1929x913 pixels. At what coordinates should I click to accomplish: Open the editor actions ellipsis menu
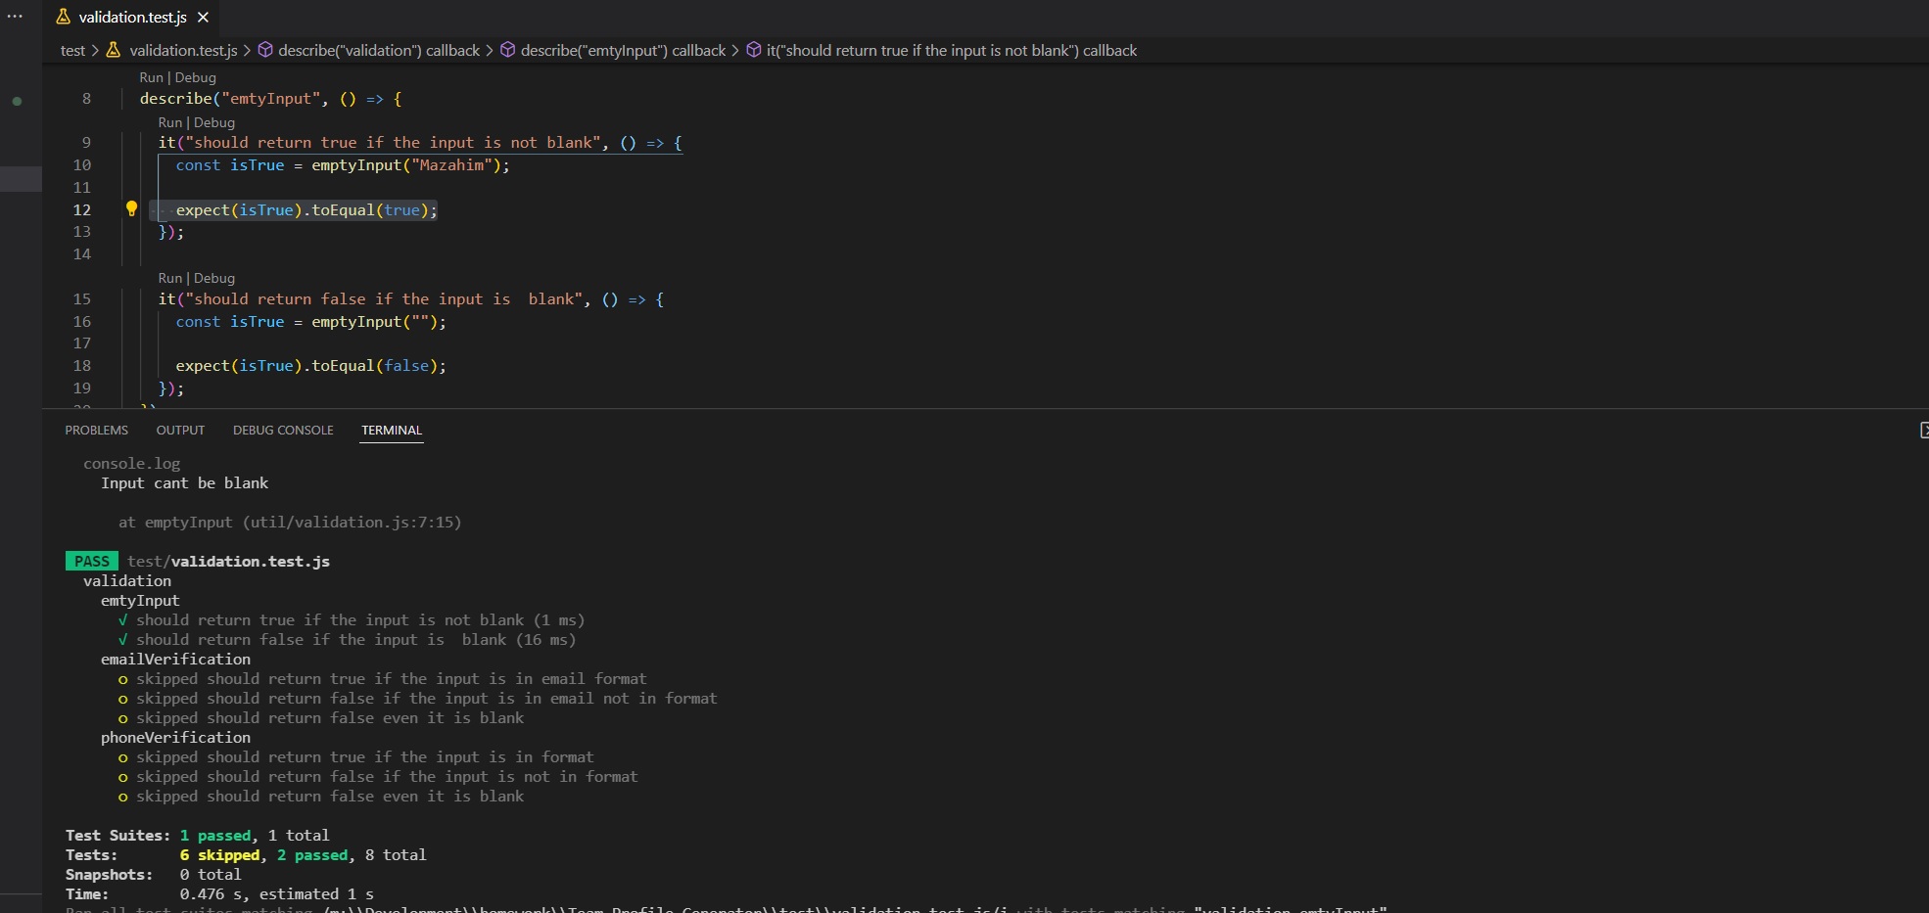click(x=15, y=16)
